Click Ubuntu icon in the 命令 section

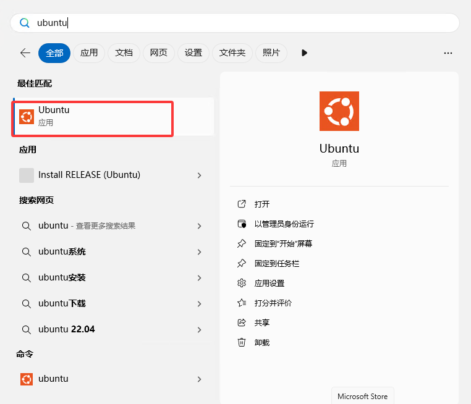pos(27,379)
